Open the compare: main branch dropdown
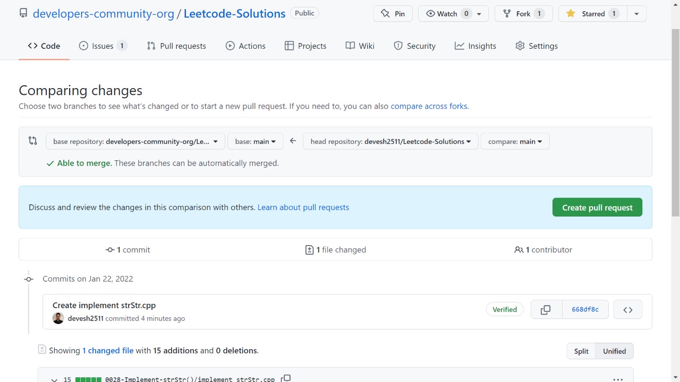The height and width of the screenshot is (382, 680). [515, 142]
